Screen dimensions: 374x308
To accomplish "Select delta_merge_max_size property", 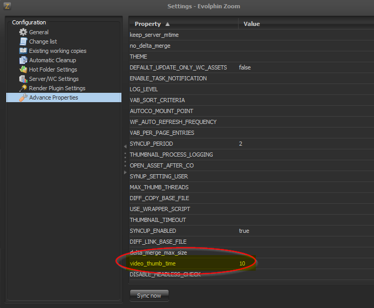I will (x=158, y=253).
